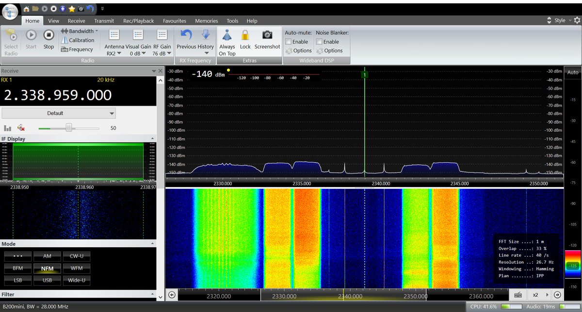Click the undo arrow in quick access toolbar

pyautogui.click(x=90, y=9)
